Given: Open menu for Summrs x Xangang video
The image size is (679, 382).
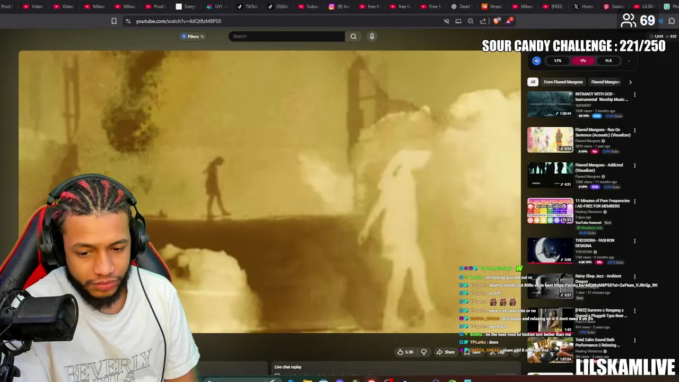Looking at the screenshot, I should (x=634, y=311).
